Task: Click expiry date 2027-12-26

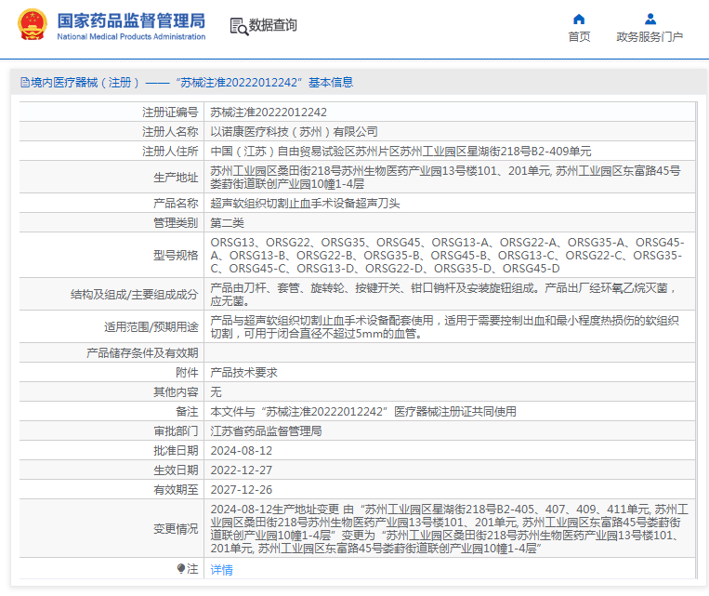Action: click(x=242, y=490)
